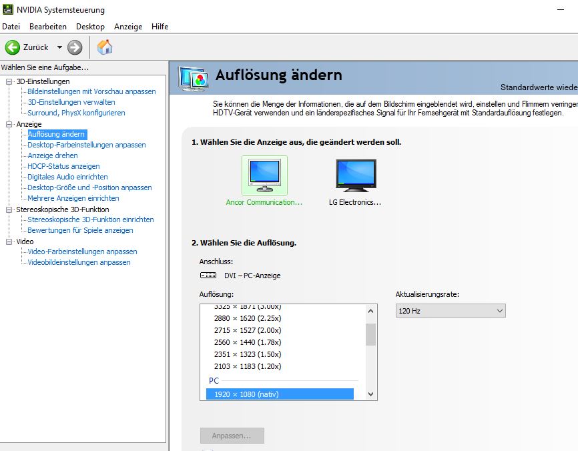578x451 pixels.
Task: Open Bewertungen für Spiele anzeigen
Action: [80, 230]
